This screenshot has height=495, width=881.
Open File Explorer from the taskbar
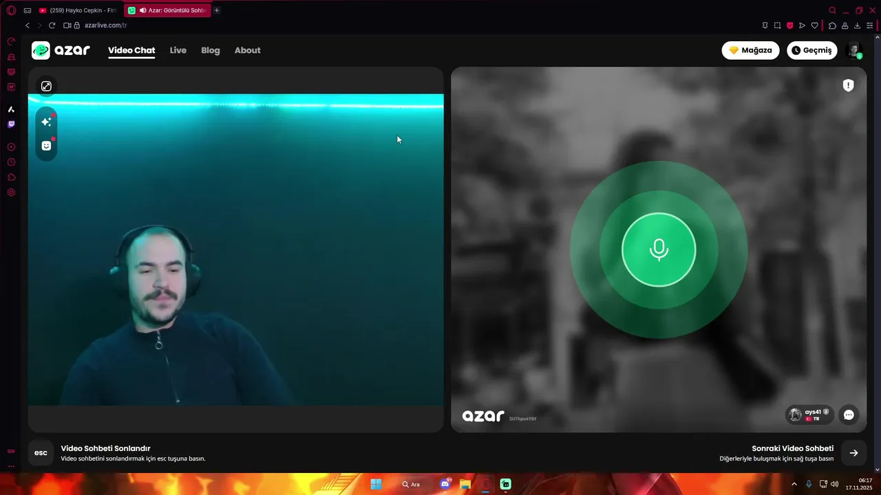465,484
